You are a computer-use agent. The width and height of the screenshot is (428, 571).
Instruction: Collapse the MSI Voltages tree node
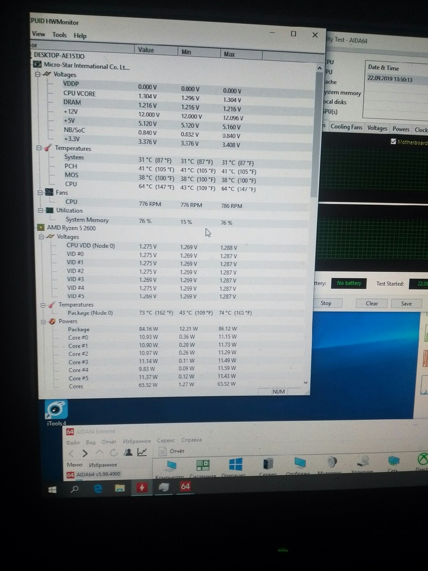coord(37,74)
